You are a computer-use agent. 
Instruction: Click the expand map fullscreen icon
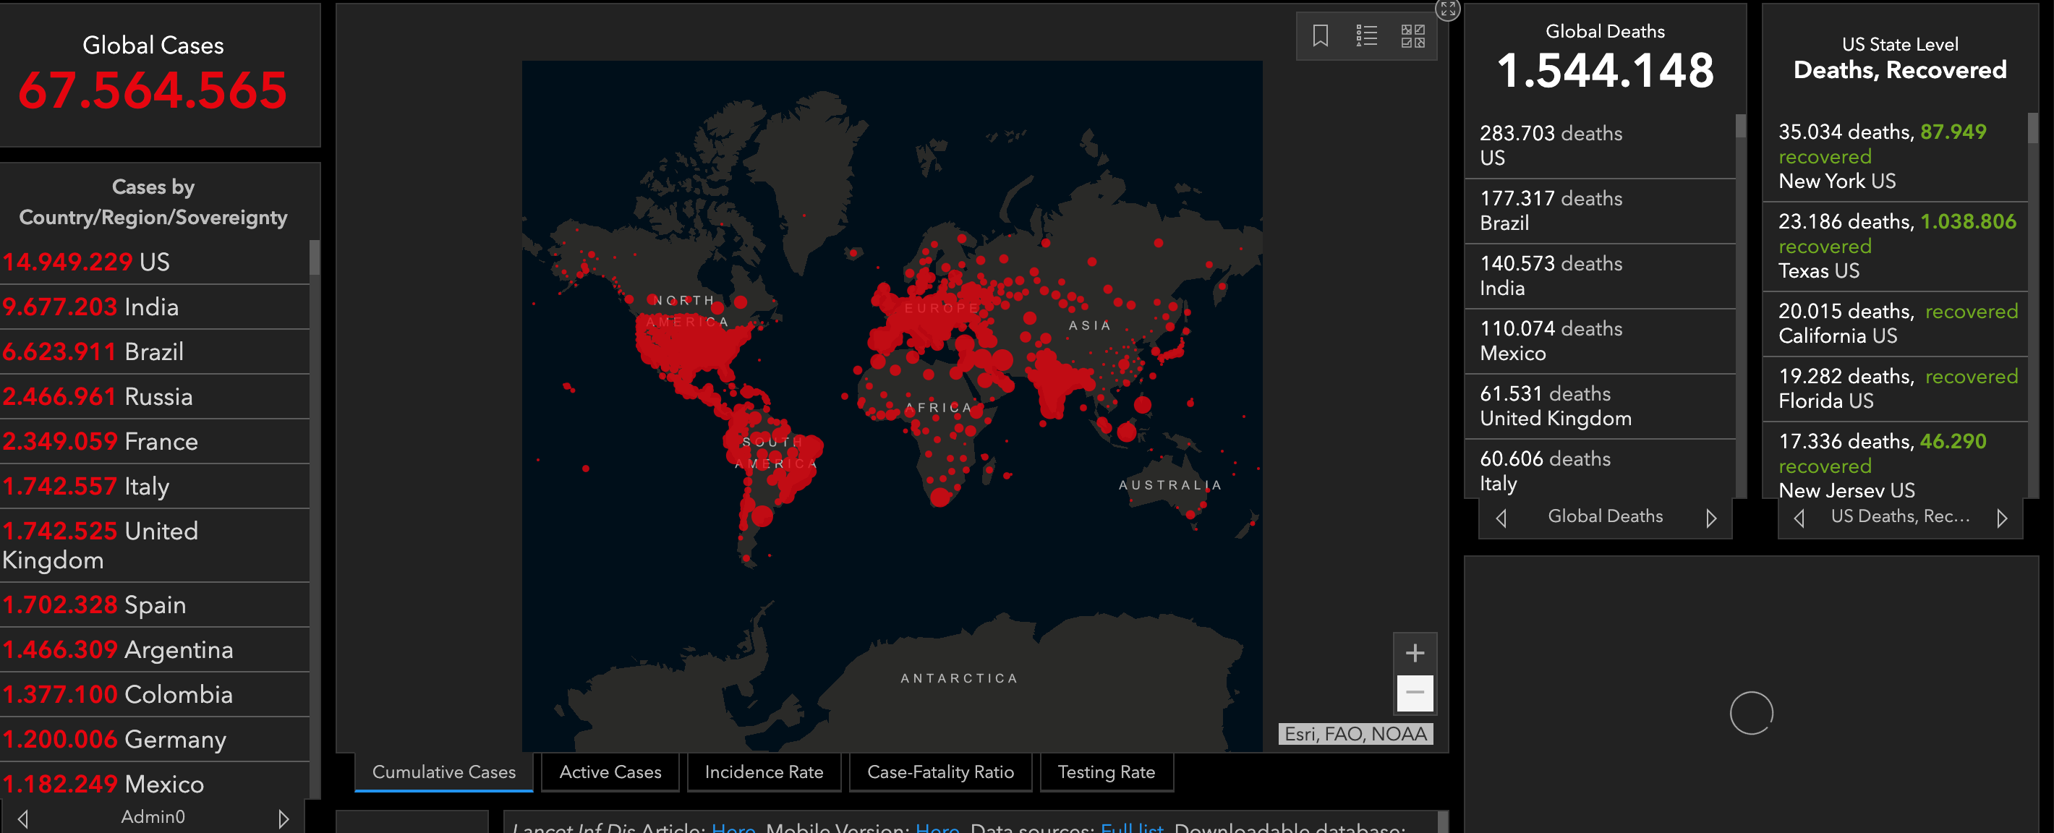pyautogui.click(x=1448, y=9)
